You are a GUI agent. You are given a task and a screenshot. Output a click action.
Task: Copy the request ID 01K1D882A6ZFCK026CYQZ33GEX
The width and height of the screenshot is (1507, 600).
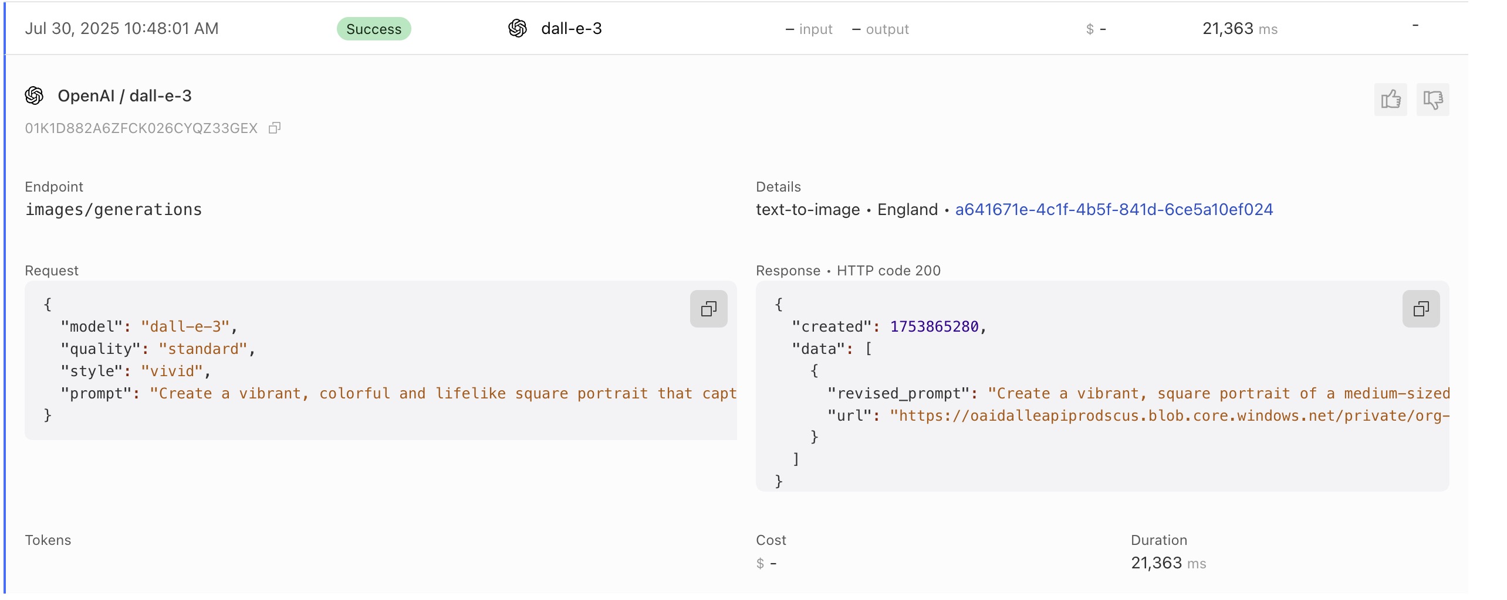click(275, 128)
